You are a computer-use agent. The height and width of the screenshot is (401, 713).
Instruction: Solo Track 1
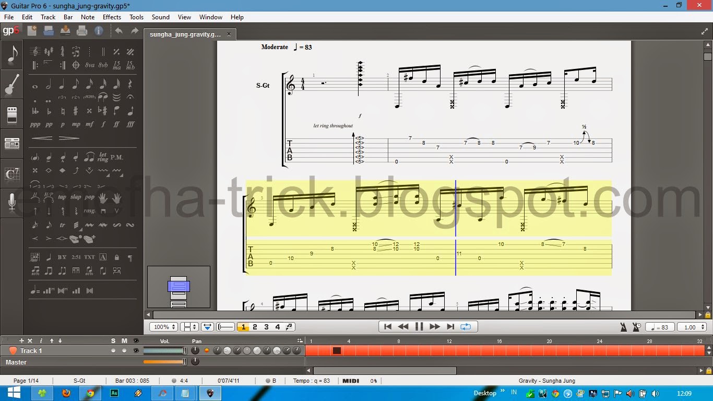click(113, 351)
